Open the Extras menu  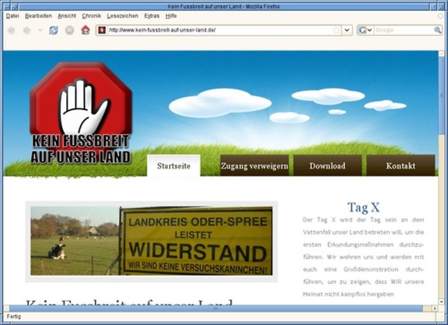point(152,16)
